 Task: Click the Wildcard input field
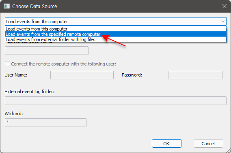click(x=45, y=122)
